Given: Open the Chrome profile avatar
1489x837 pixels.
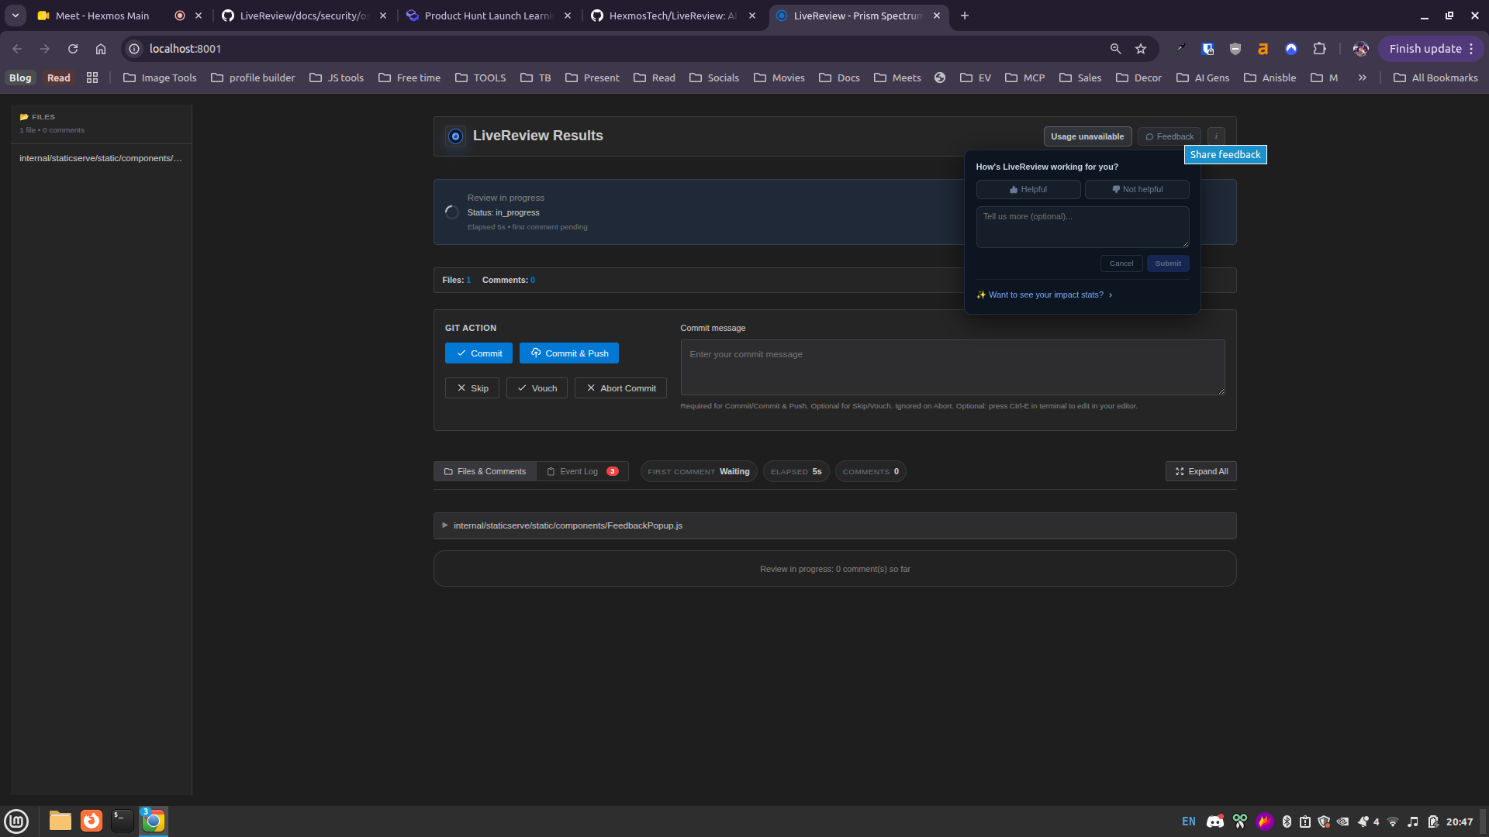Looking at the screenshot, I should [x=1360, y=49].
